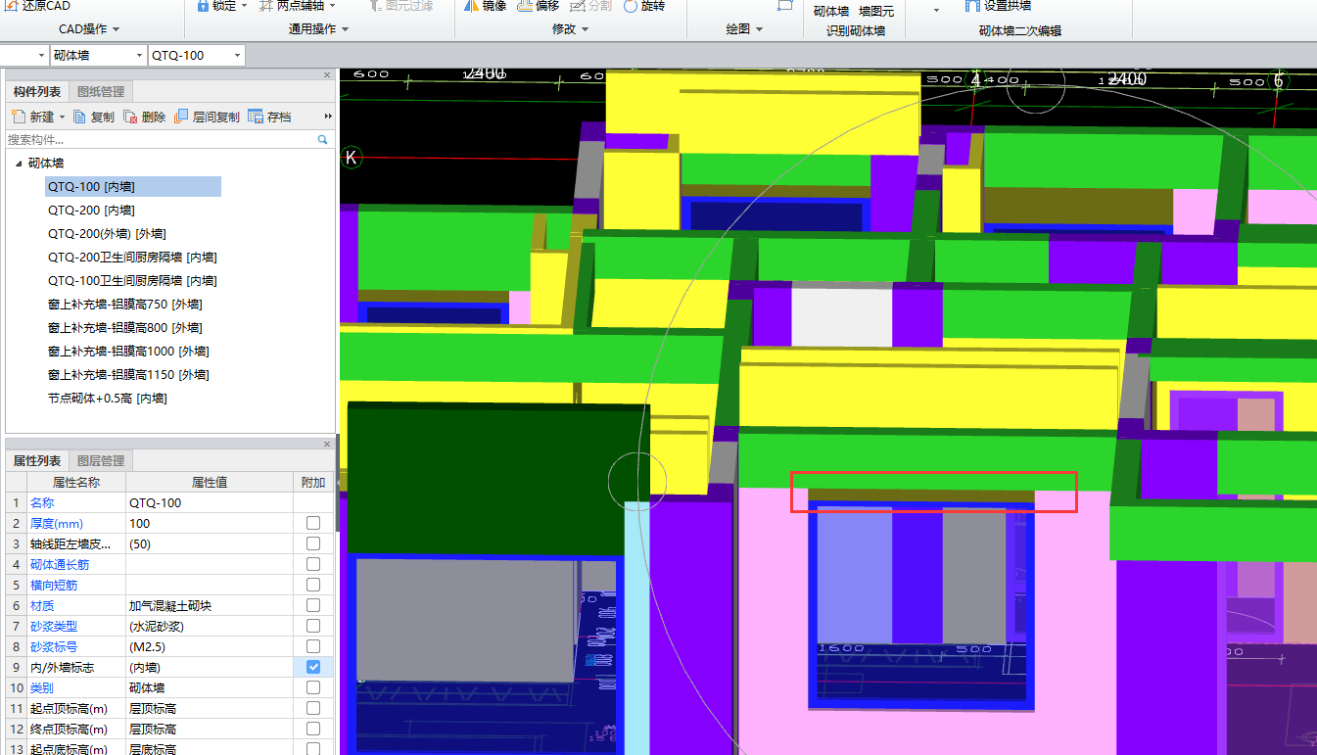
Task: Collapse the 砌体墙 tree node
Action: pyautogui.click(x=19, y=164)
